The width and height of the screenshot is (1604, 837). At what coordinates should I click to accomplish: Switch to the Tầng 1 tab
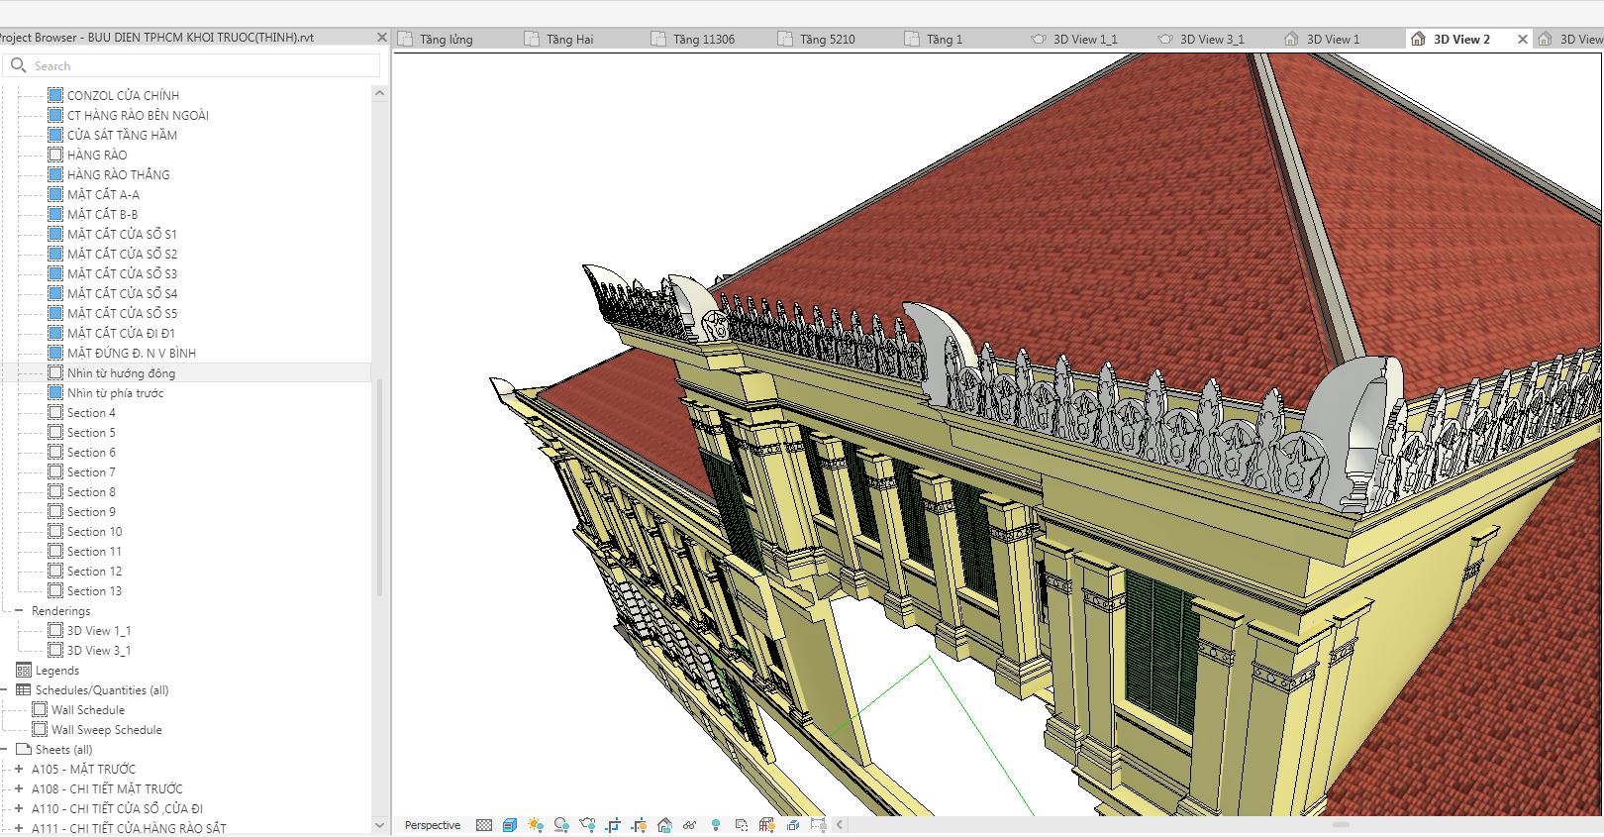[x=945, y=40]
